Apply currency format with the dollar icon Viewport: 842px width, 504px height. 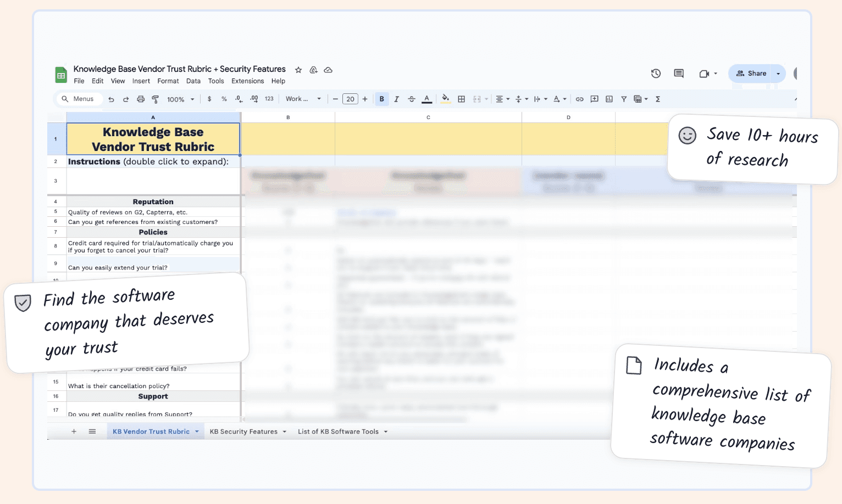click(x=209, y=99)
